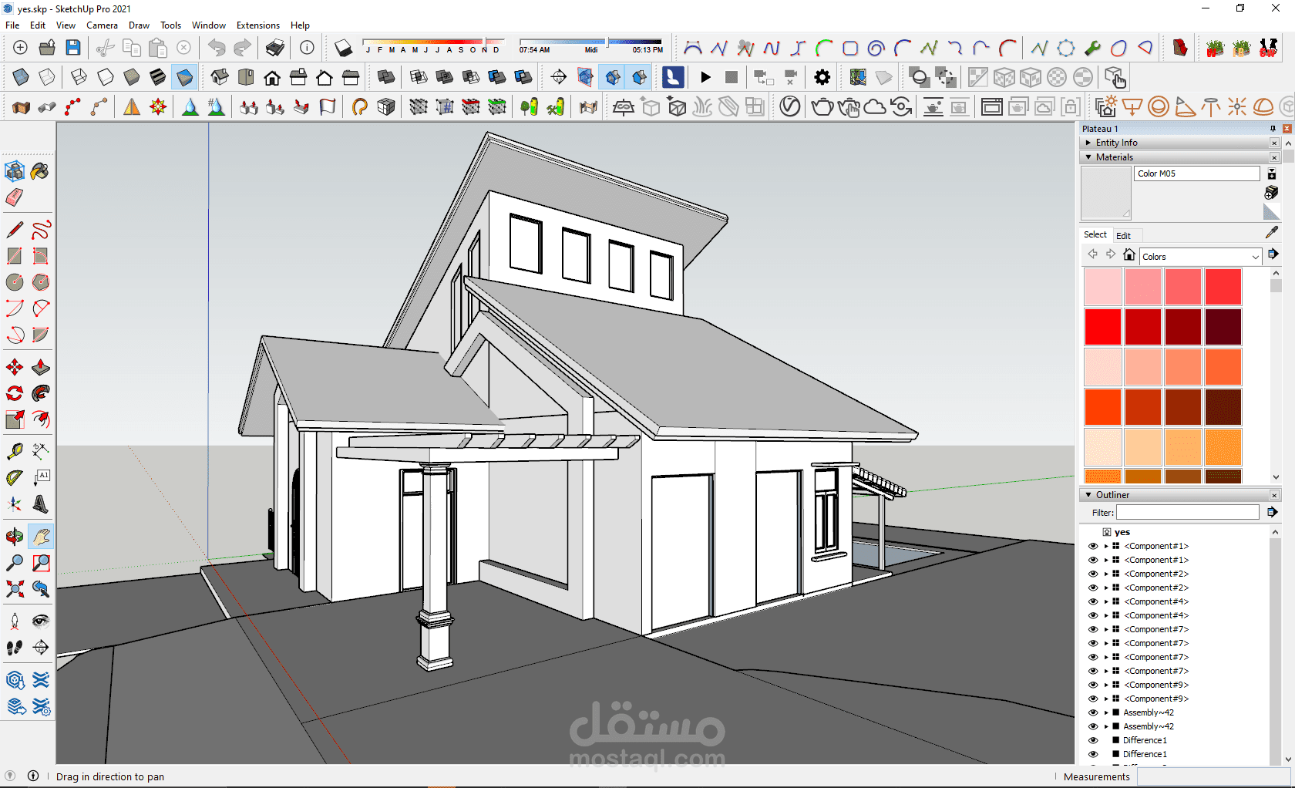Screen dimensions: 1295x788
Task: Open the Window menu
Action: [209, 25]
